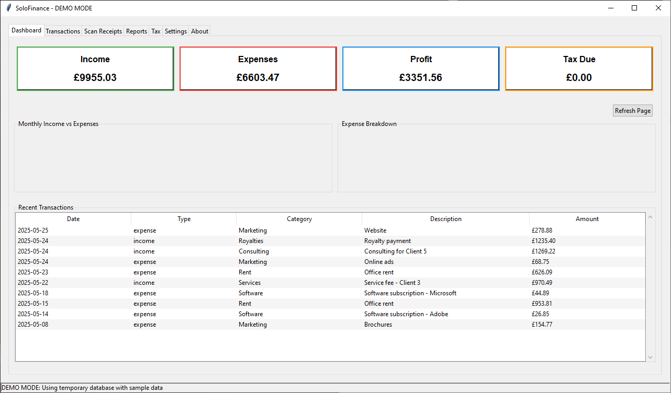Click the Amount column header

587,219
